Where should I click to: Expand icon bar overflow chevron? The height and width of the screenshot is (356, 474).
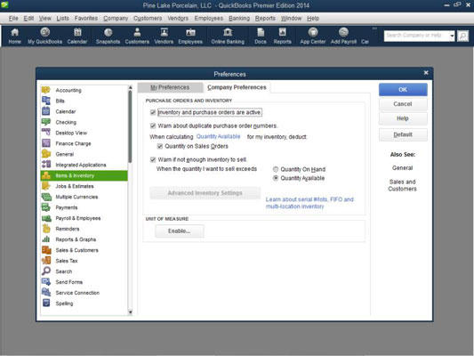coord(374,28)
